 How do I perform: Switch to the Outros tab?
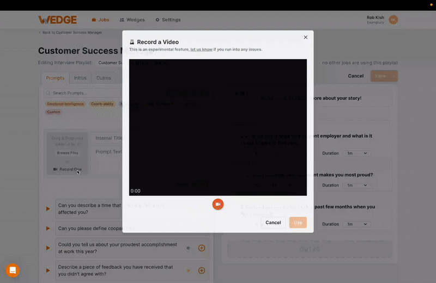coord(104,78)
